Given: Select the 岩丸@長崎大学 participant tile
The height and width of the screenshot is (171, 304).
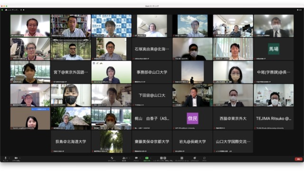Looking at the screenshot, I should pos(192,142).
